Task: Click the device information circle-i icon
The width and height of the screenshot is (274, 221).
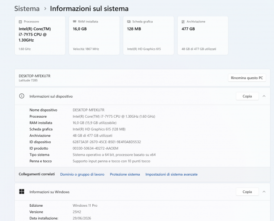Action: [x=22, y=96]
